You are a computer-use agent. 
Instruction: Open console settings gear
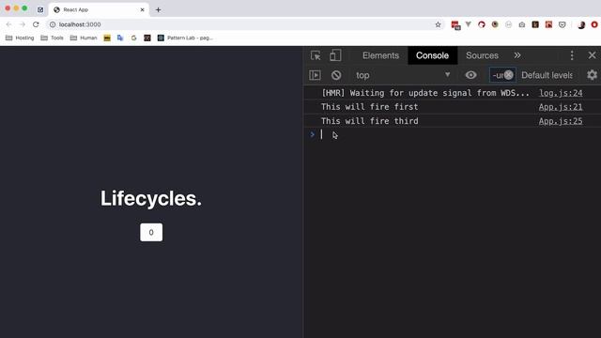(592, 75)
